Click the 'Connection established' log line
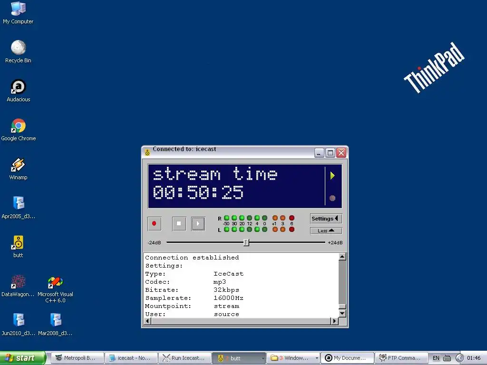This screenshot has width=487, height=365. point(192,258)
